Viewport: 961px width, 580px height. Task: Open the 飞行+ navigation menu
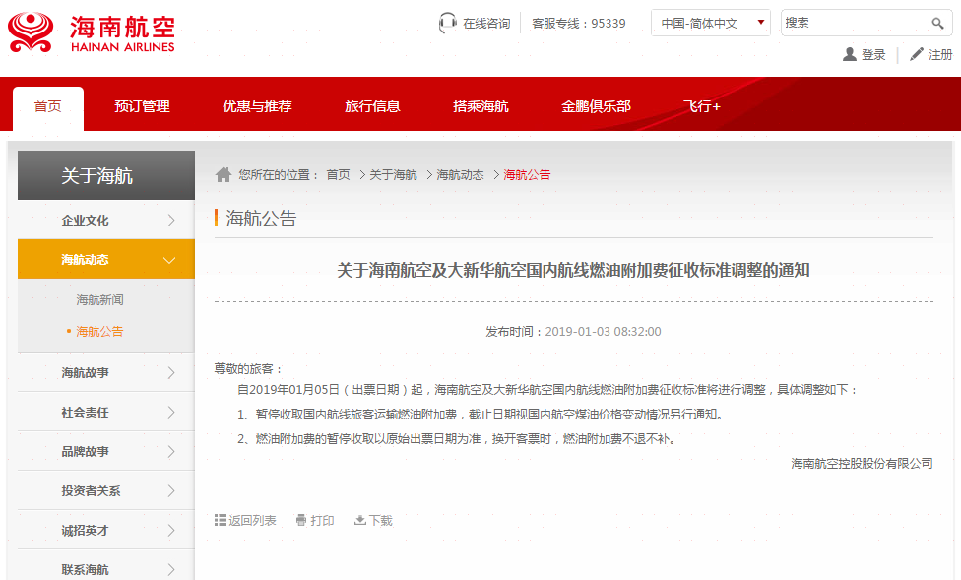pyautogui.click(x=702, y=106)
